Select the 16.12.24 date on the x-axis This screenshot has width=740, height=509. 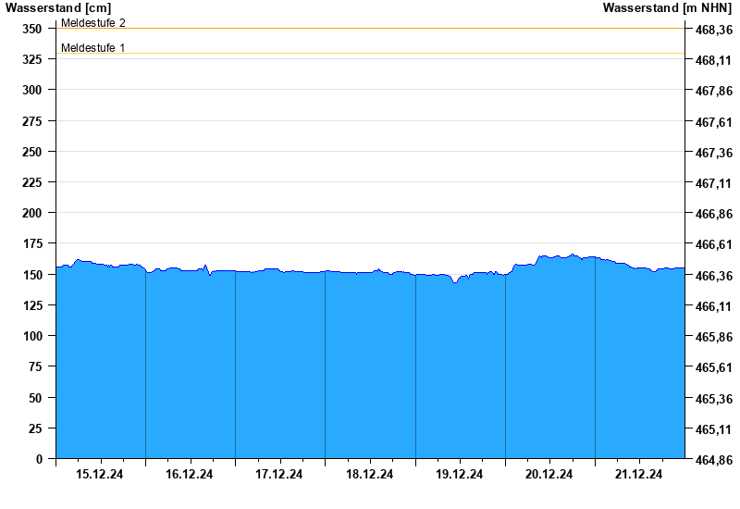190,475
